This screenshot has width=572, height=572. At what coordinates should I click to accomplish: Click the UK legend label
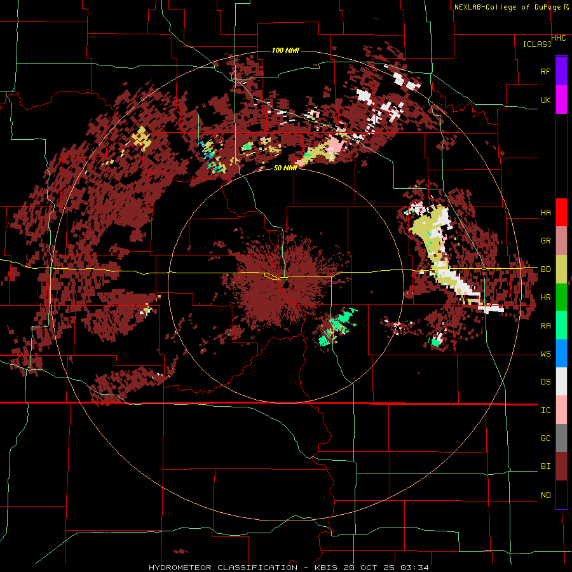coord(545,100)
